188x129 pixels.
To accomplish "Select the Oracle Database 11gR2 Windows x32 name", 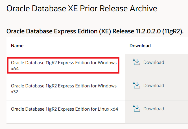I will click(x=64, y=89).
